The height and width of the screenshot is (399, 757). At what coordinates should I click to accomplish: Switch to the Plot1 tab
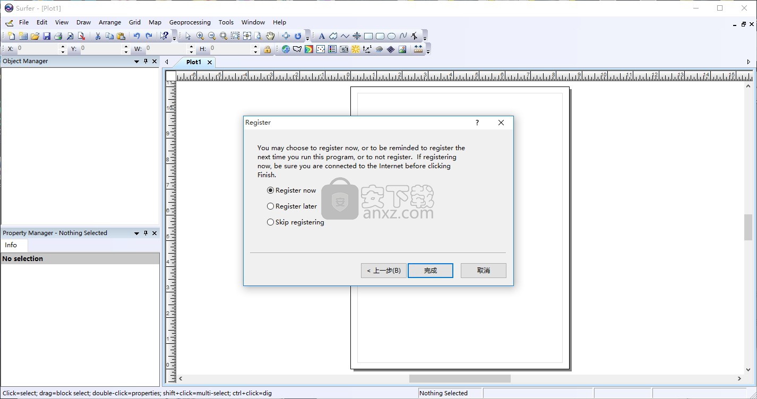(x=193, y=62)
